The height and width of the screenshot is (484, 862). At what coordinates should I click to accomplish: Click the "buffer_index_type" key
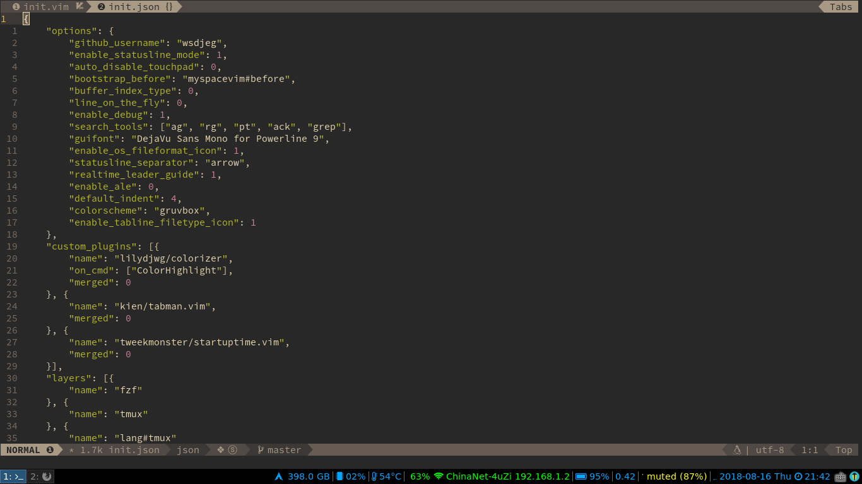coord(122,91)
